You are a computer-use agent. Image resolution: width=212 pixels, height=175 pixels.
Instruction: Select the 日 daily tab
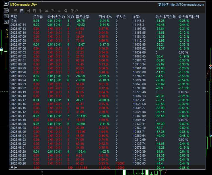22,11
